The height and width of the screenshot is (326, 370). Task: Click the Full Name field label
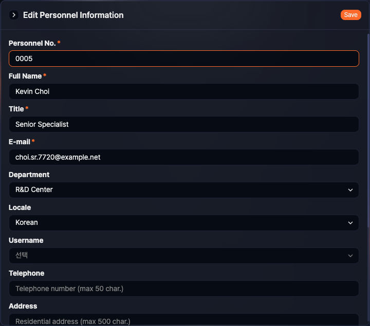(25, 76)
